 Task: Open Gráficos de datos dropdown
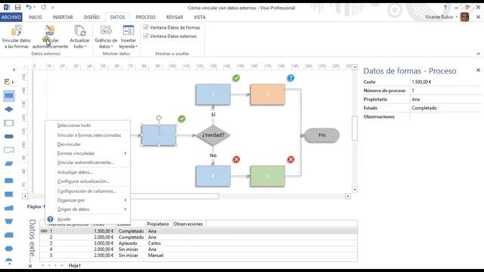[x=106, y=37]
